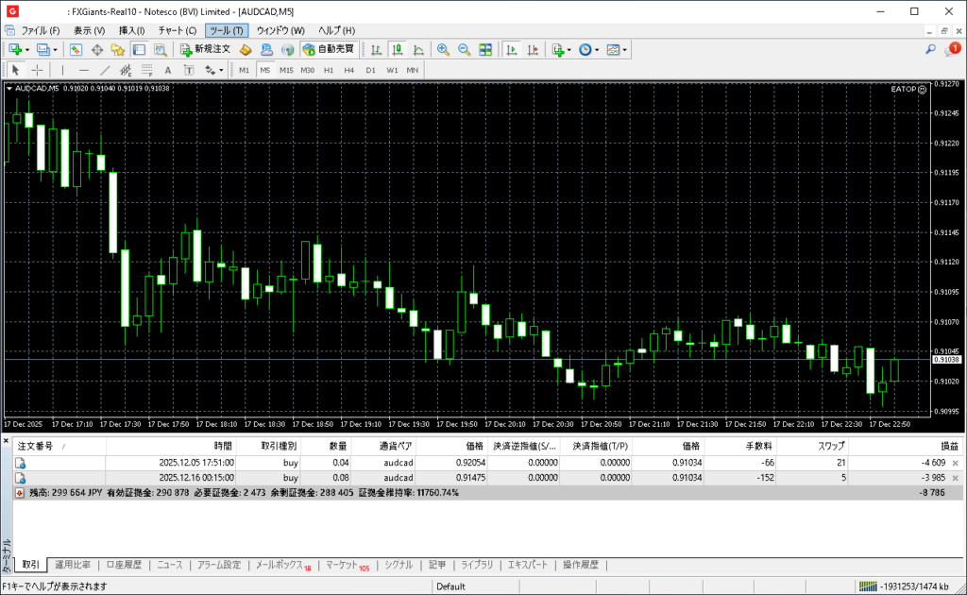Switch to the 口座履歴 tab
Screen dimensions: 967x595
[x=123, y=565]
